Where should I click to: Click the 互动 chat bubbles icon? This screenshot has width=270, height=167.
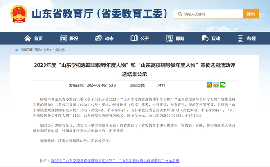[x=205, y=38]
